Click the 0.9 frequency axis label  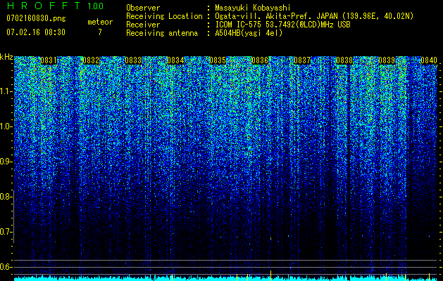(x=6, y=162)
